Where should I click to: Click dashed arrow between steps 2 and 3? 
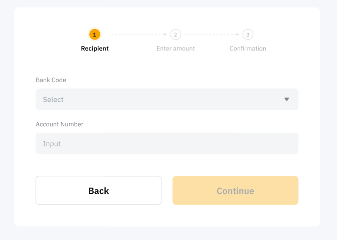pyautogui.click(x=212, y=35)
